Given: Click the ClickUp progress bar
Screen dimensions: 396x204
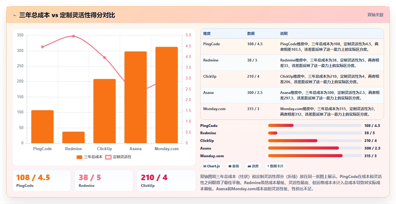Looking at the screenshot, I should click(315, 141).
